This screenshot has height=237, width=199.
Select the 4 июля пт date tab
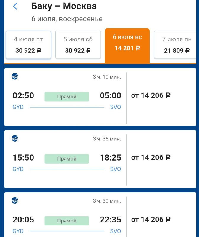tap(28, 45)
